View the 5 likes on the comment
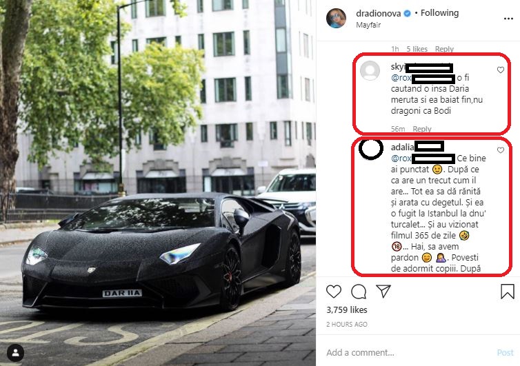The image size is (520, 366). (x=417, y=49)
